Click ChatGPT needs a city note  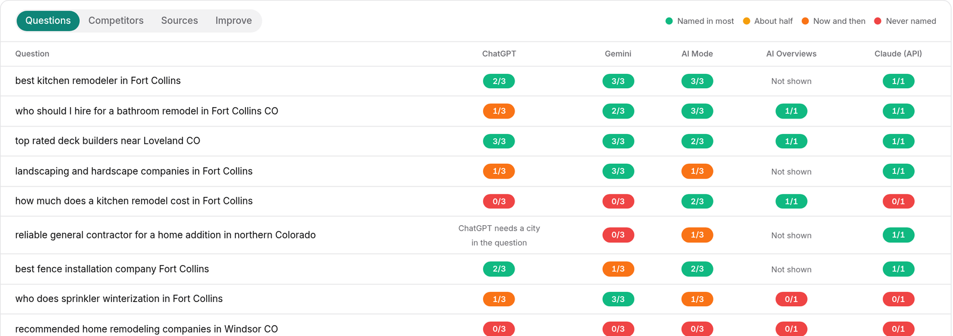pyautogui.click(x=499, y=235)
